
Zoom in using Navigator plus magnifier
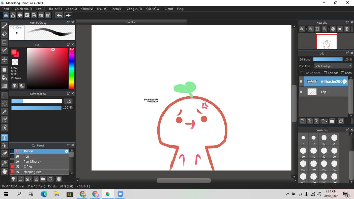(x=311, y=29)
